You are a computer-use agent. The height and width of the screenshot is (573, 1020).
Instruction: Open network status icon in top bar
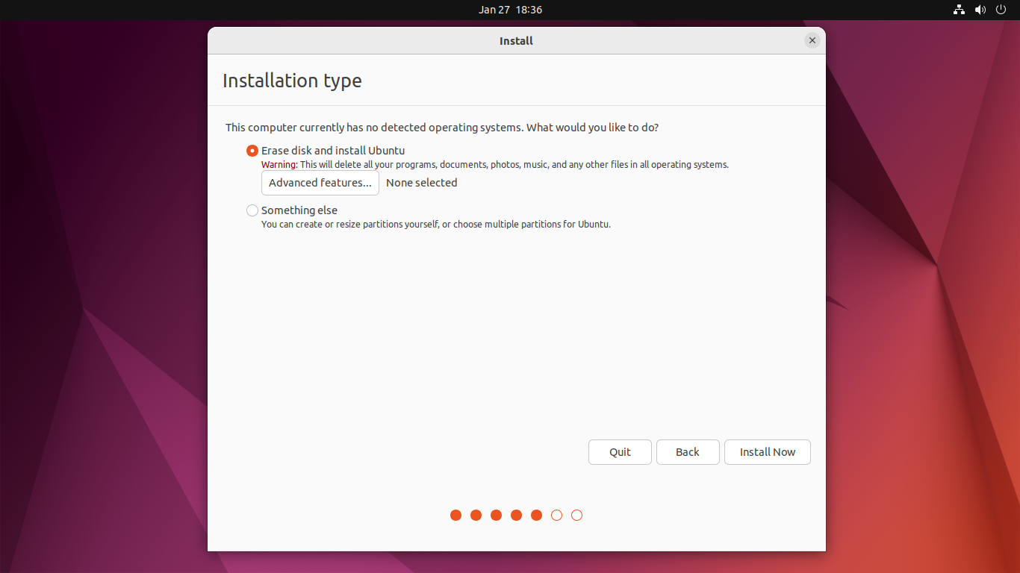(960, 10)
